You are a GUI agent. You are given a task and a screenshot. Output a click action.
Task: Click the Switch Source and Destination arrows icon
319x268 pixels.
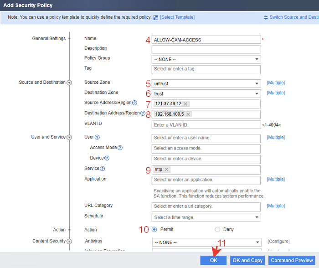[x=266, y=17]
